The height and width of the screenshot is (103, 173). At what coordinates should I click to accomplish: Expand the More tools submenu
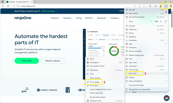click(146, 73)
